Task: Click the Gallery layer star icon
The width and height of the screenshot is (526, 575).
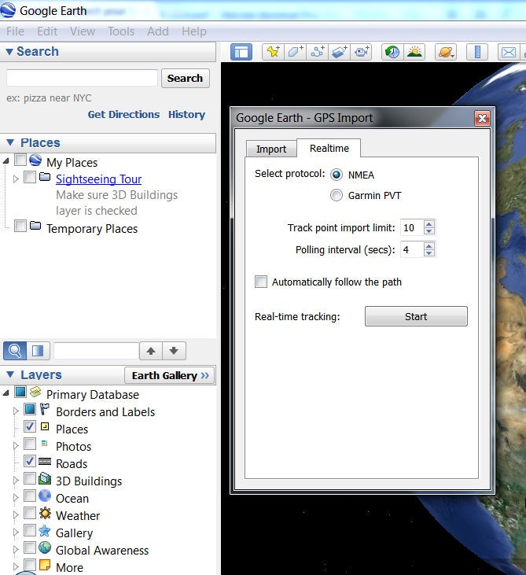Action: tap(45, 530)
